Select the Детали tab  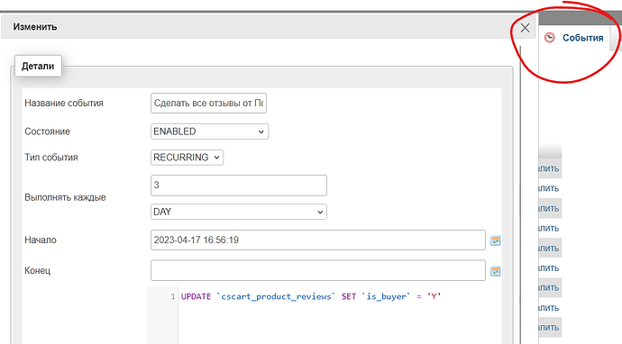click(x=38, y=66)
